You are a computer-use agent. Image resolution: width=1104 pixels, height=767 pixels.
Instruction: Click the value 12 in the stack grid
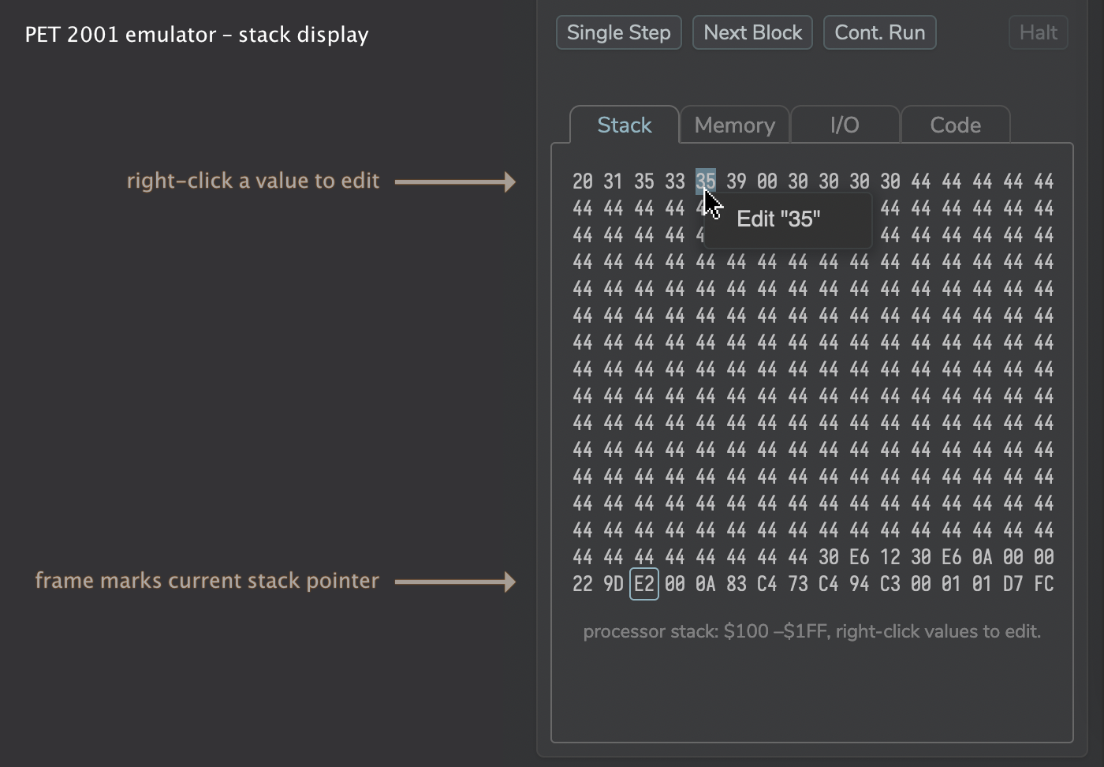pos(890,557)
